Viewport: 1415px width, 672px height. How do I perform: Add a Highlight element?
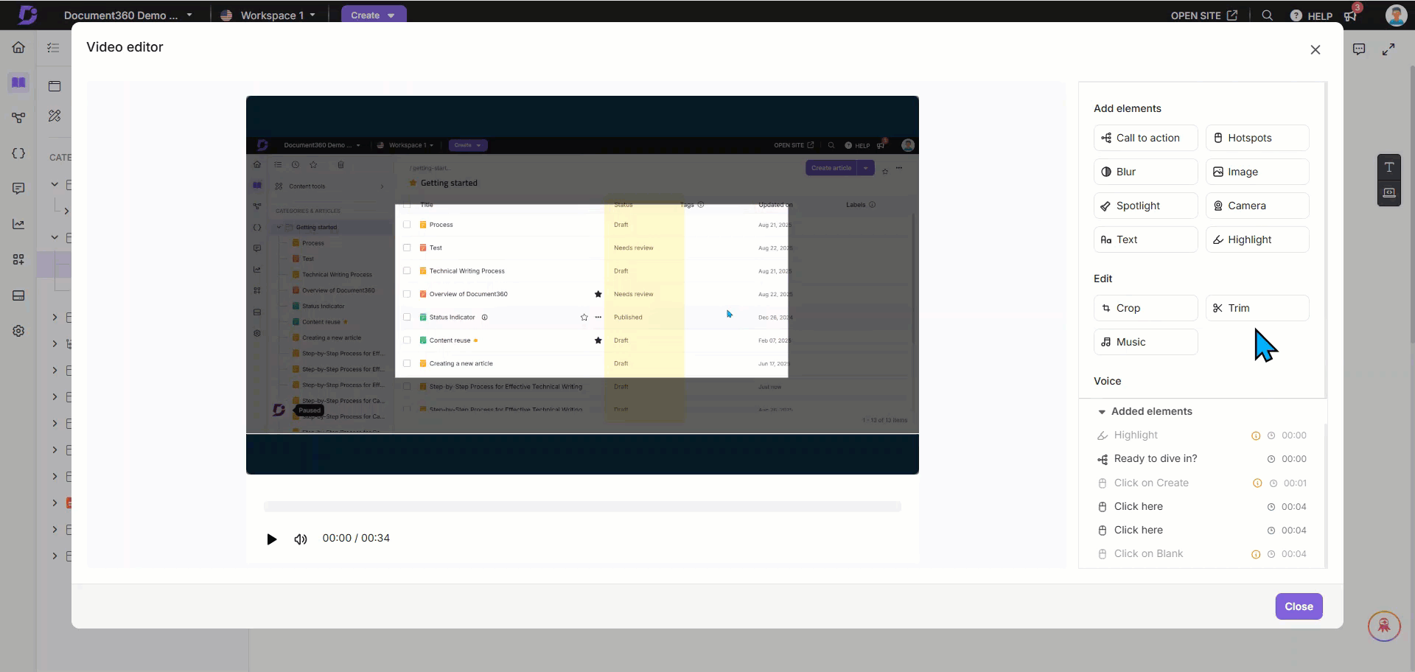pyautogui.click(x=1257, y=239)
